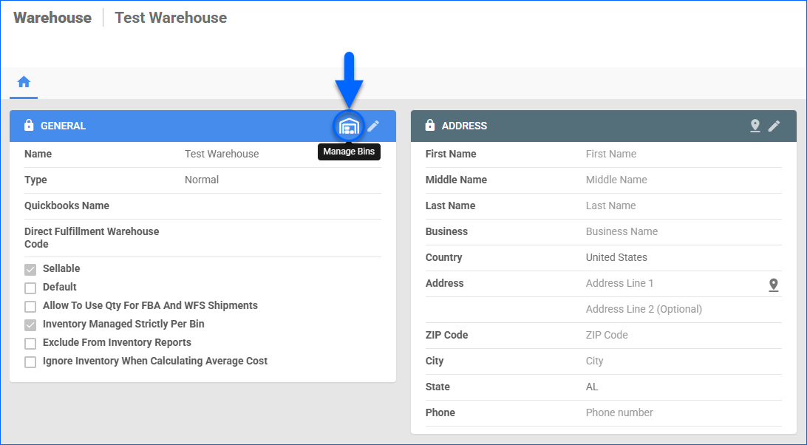Check Exclude From Inventory Reports
Screen dimensions: 807x445
(x=30, y=343)
